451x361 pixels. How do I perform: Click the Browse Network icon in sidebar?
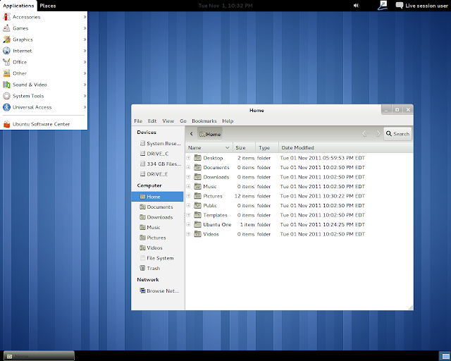(x=142, y=290)
